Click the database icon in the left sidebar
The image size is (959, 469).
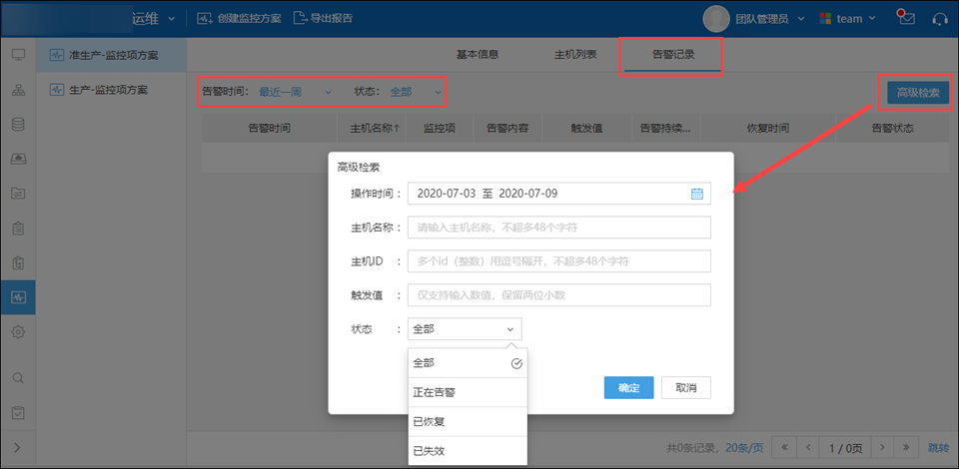coord(18,125)
